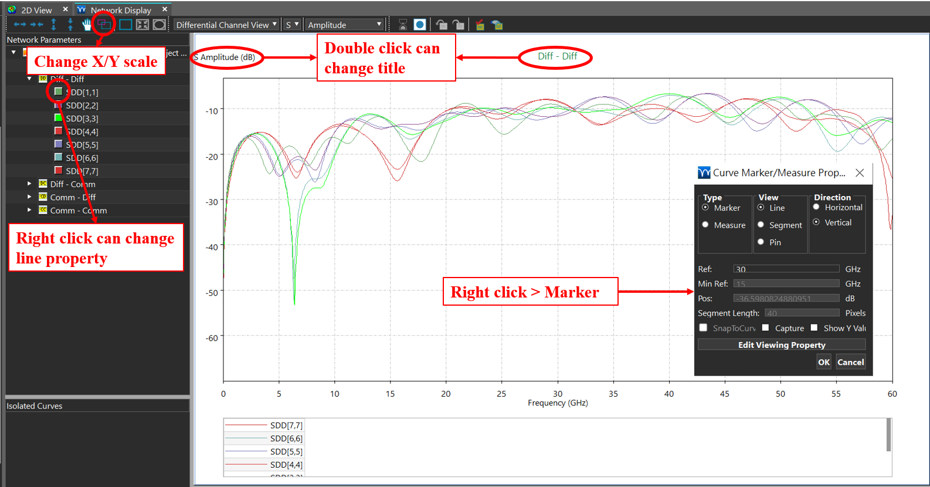Click Cancel in the Curve Marker dialog
The height and width of the screenshot is (487, 930).
[x=851, y=362]
